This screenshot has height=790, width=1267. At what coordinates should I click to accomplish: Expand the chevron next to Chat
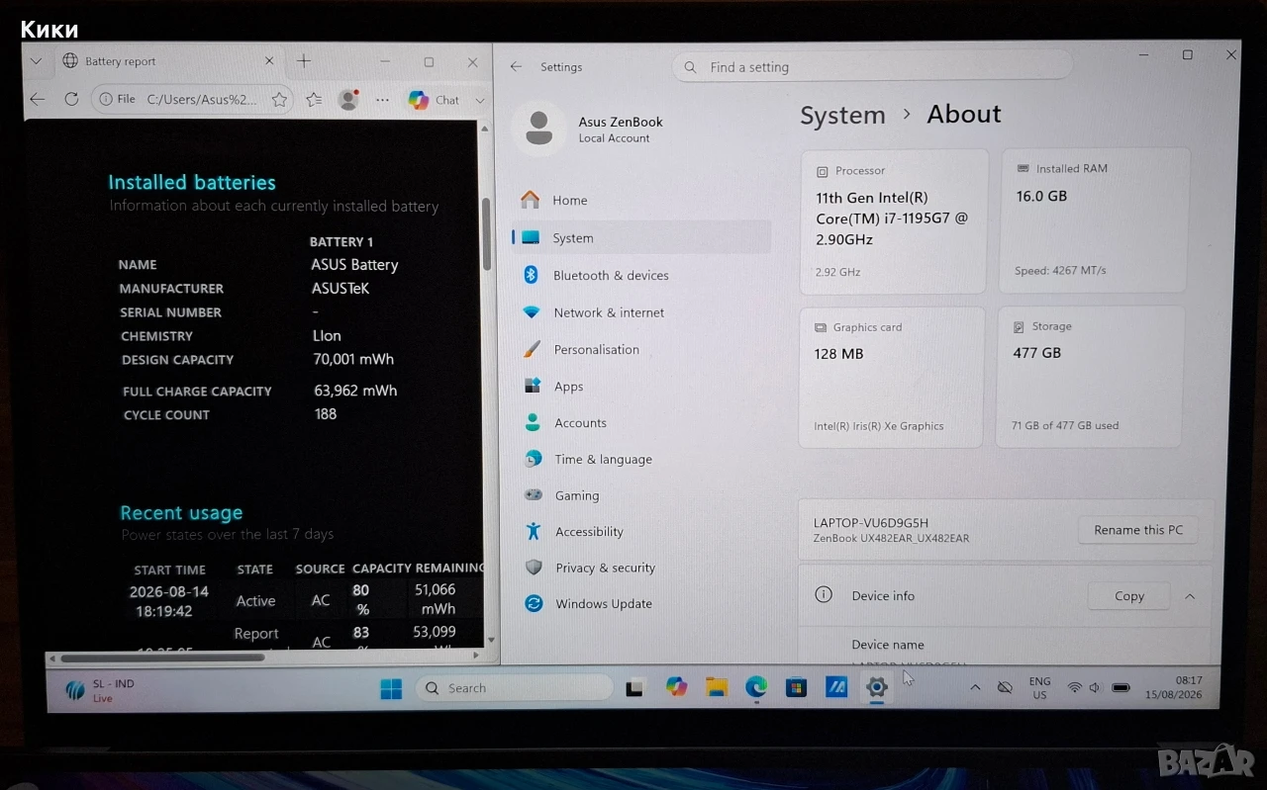tap(480, 101)
